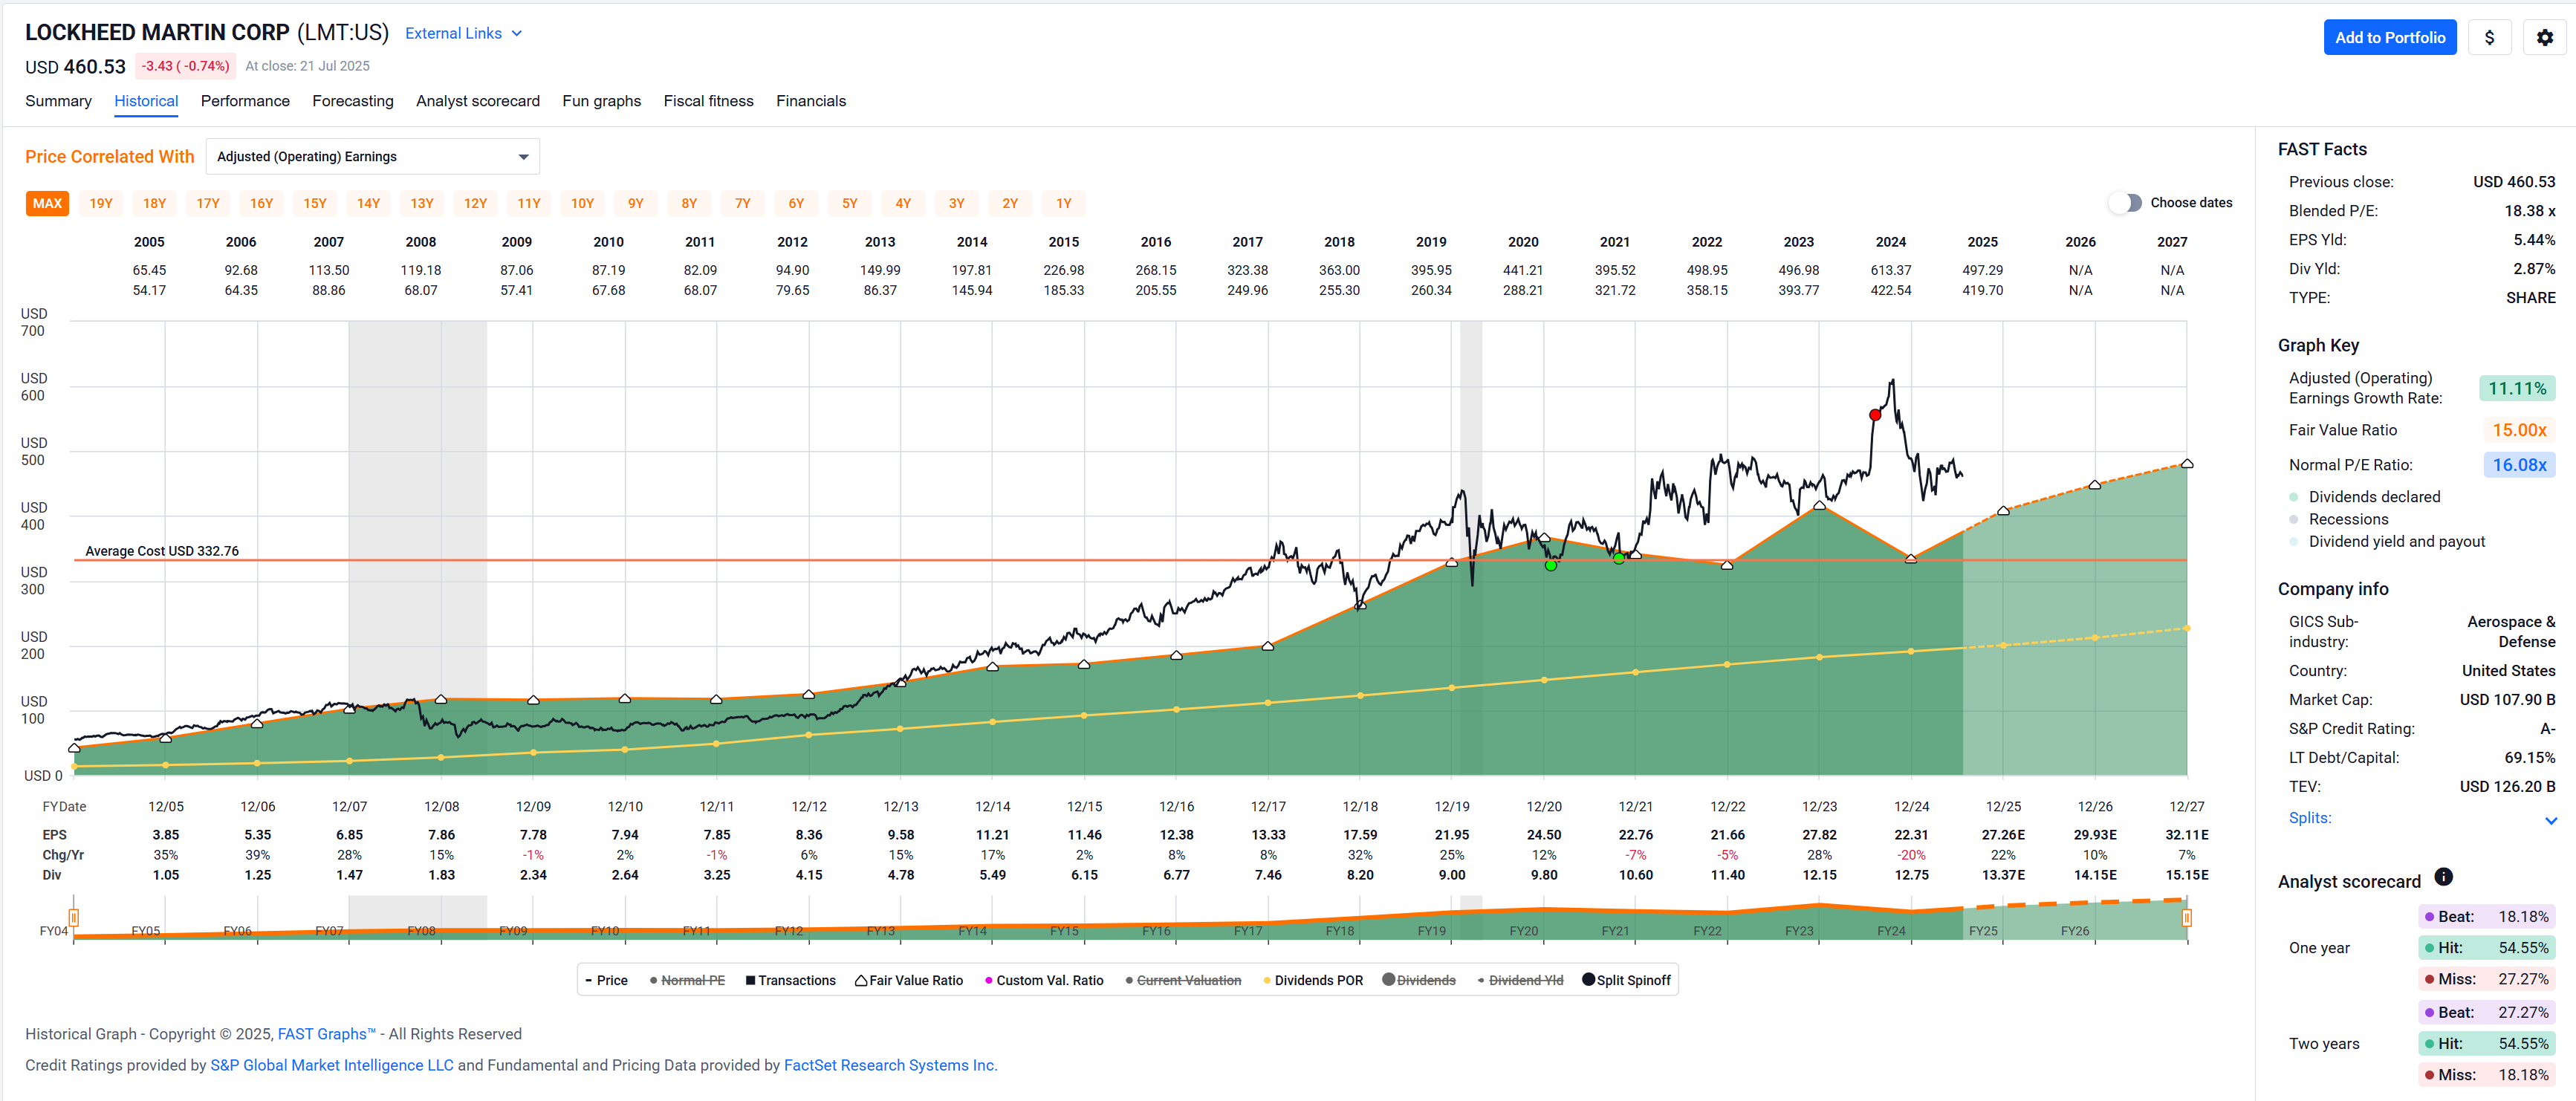
Task: Click the Blended P/E 18.38 x value
Action: 2529,211
